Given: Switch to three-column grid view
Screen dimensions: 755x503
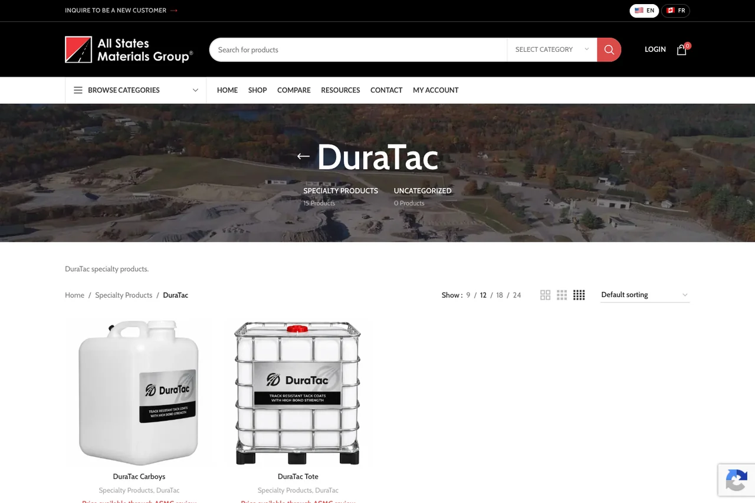Looking at the screenshot, I should coord(562,295).
